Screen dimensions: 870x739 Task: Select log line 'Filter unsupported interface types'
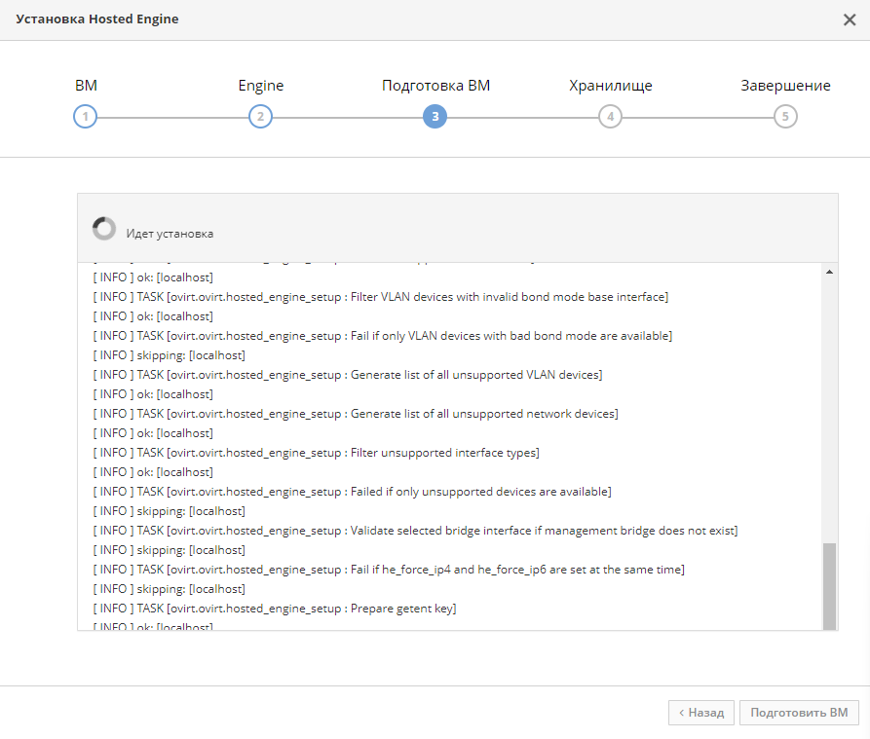(317, 453)
